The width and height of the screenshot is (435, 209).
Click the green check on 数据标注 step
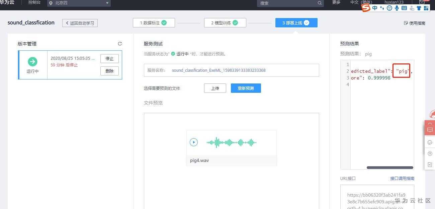(x=164, y=23)
